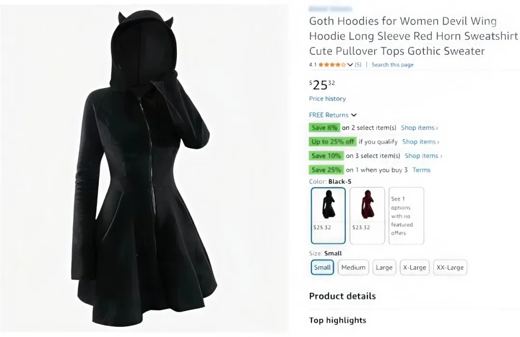The width and height of the screenshot is (520, 337).
Task: Select the red hoodie color swatch
Action: [x=367, y=215]
